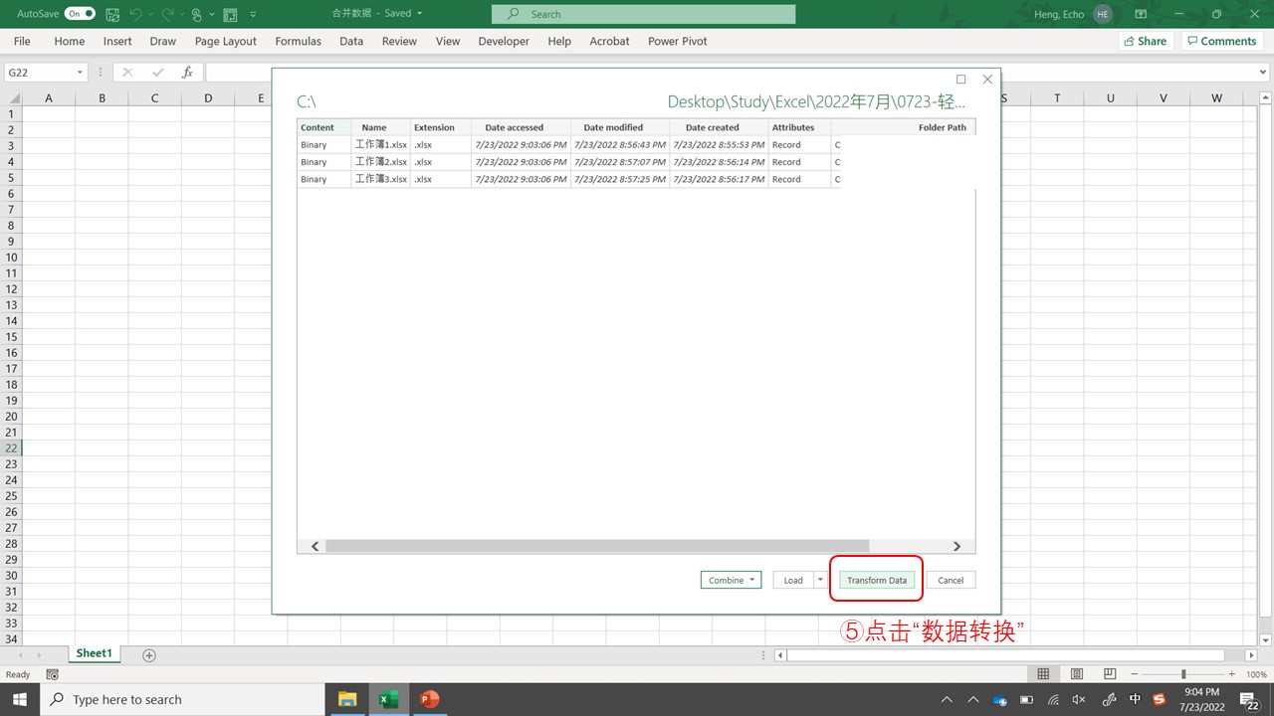Click the taskbar search box
The image size is (1274, 716).
click(182, 699)
